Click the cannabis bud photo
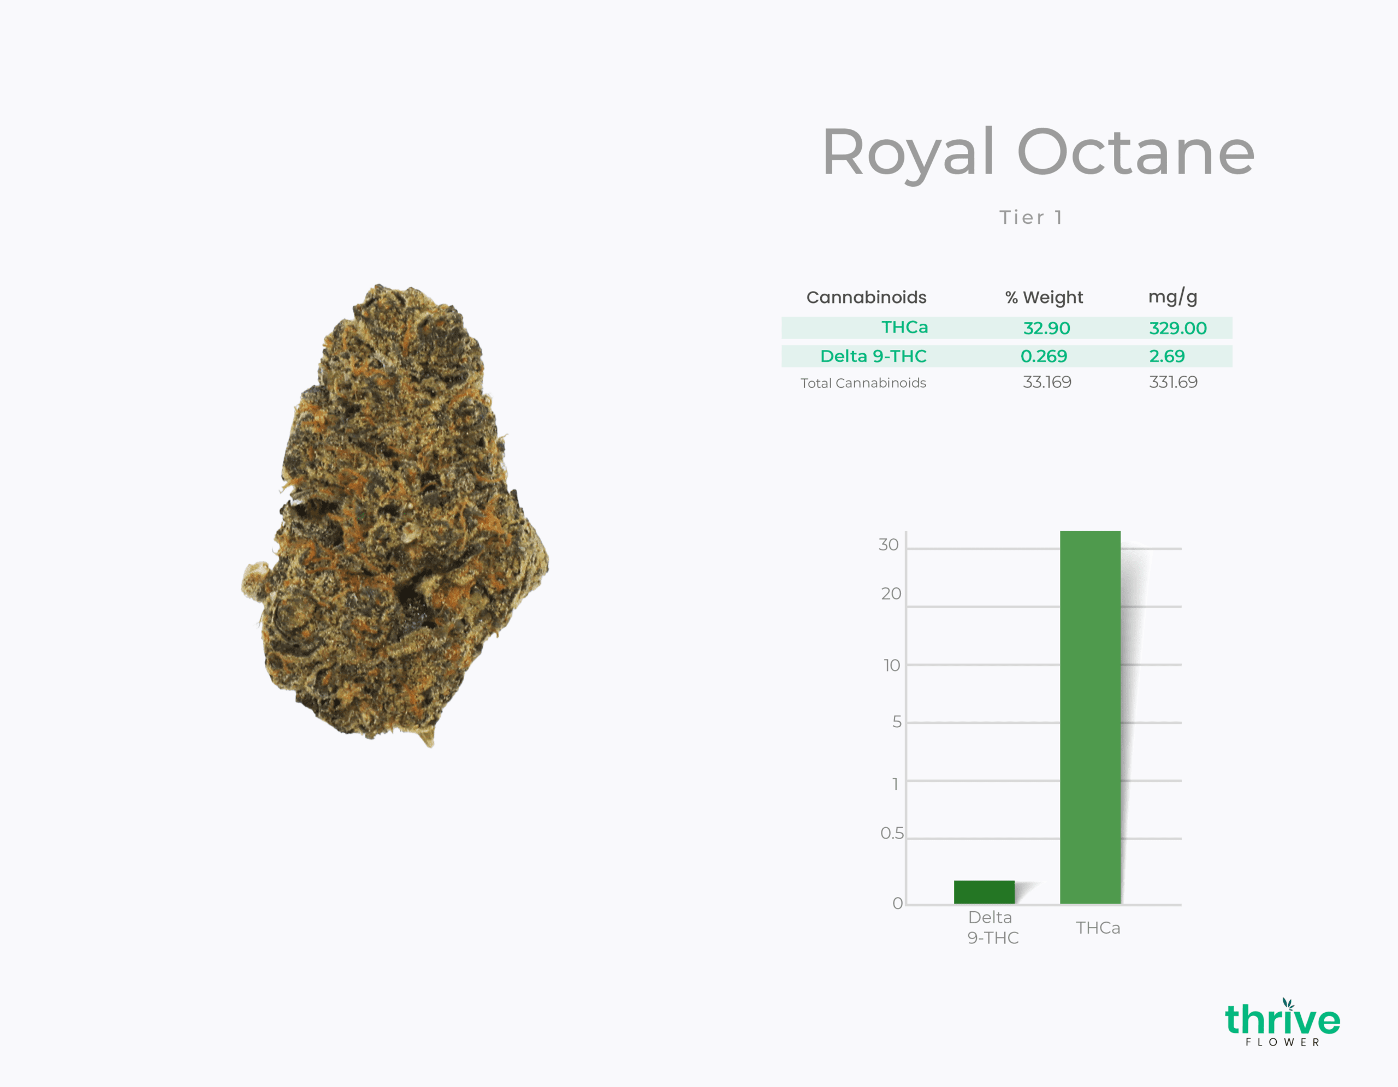 394,515
